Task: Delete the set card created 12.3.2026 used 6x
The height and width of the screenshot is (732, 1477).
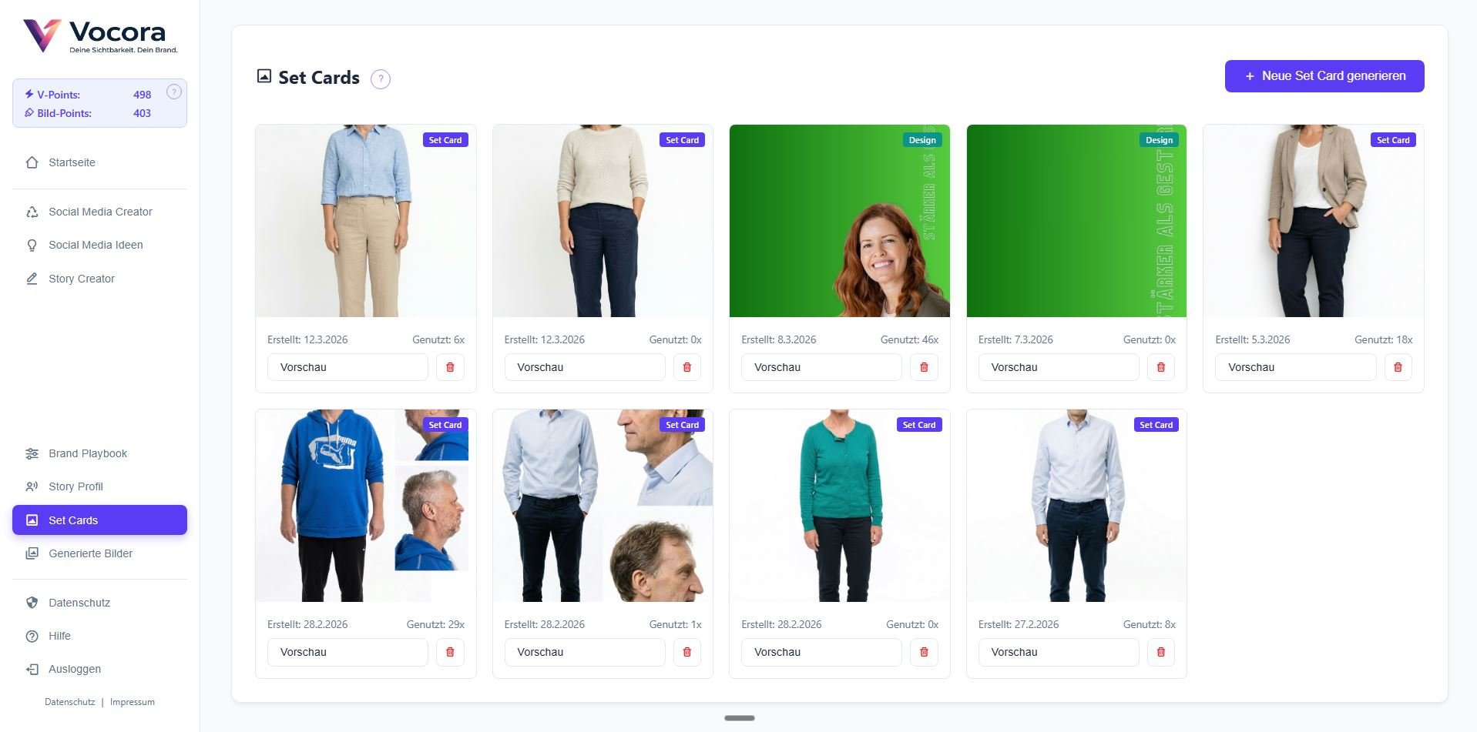Action: coord(450,367)
